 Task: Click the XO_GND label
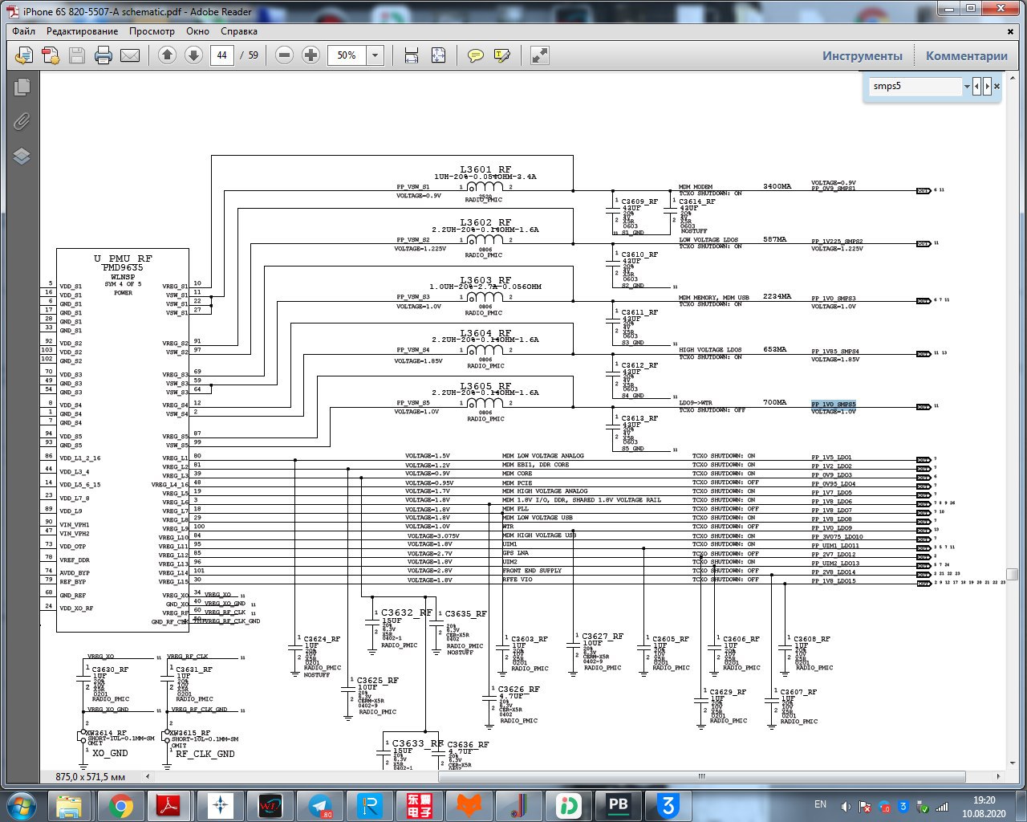pyautogui.click(x=110, y=754)
